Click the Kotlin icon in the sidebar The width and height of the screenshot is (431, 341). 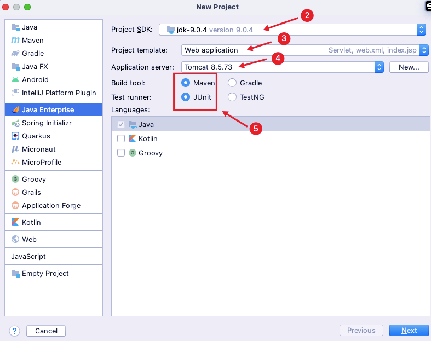[x=15, y=222]
